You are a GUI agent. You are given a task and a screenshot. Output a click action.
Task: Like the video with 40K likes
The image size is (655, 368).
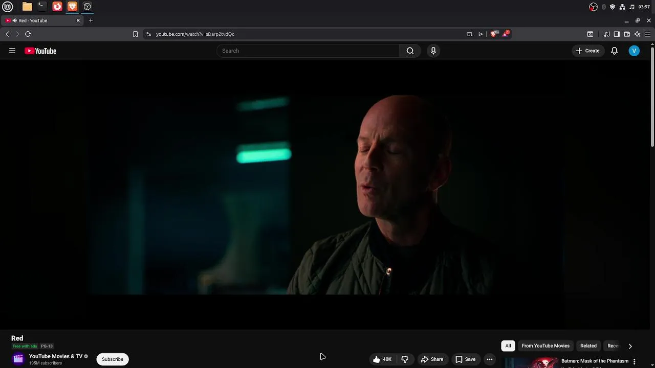pos(382,359)
